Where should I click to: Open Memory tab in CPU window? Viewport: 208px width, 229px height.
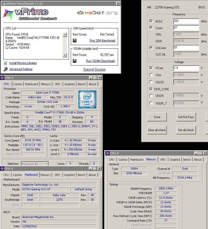(46, 84)
